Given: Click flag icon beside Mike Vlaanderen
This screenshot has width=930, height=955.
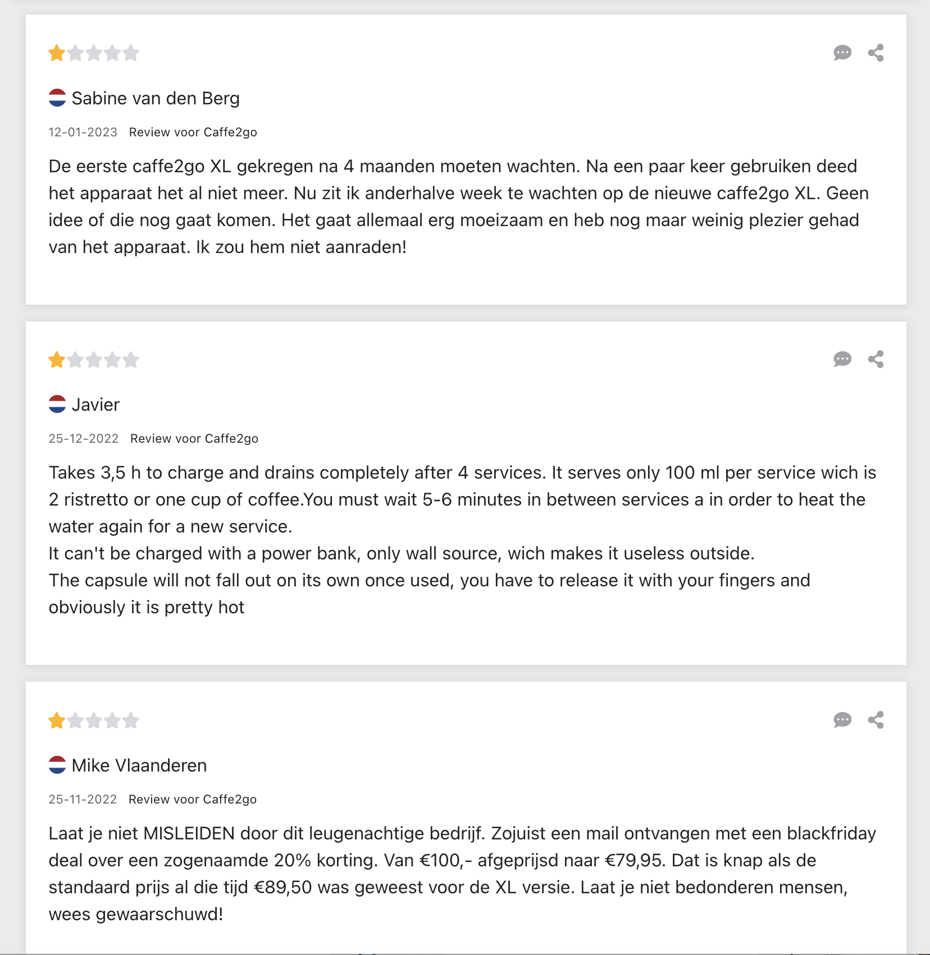Looking at the screenshot, I should click(x=57, y=765).
